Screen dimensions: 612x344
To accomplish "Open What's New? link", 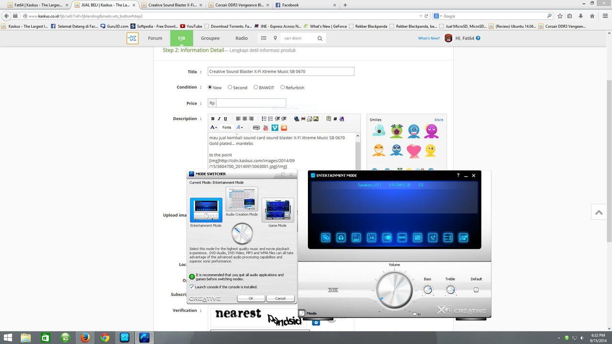I will [x=429, y=38].
